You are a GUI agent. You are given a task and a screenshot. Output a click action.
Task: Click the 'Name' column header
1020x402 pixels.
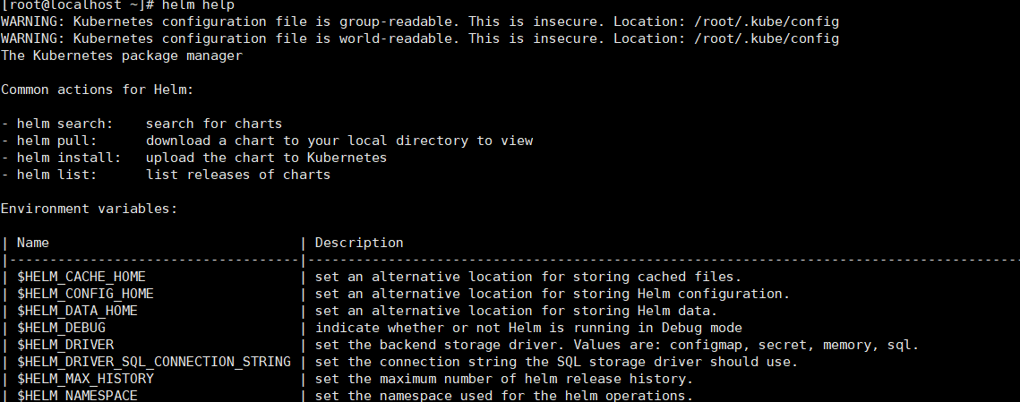point(33,243)
